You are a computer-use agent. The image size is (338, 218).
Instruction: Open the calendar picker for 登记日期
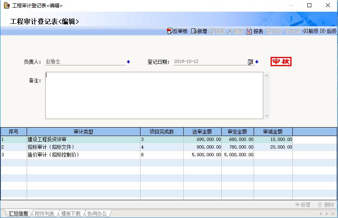[x=250, y=62]
